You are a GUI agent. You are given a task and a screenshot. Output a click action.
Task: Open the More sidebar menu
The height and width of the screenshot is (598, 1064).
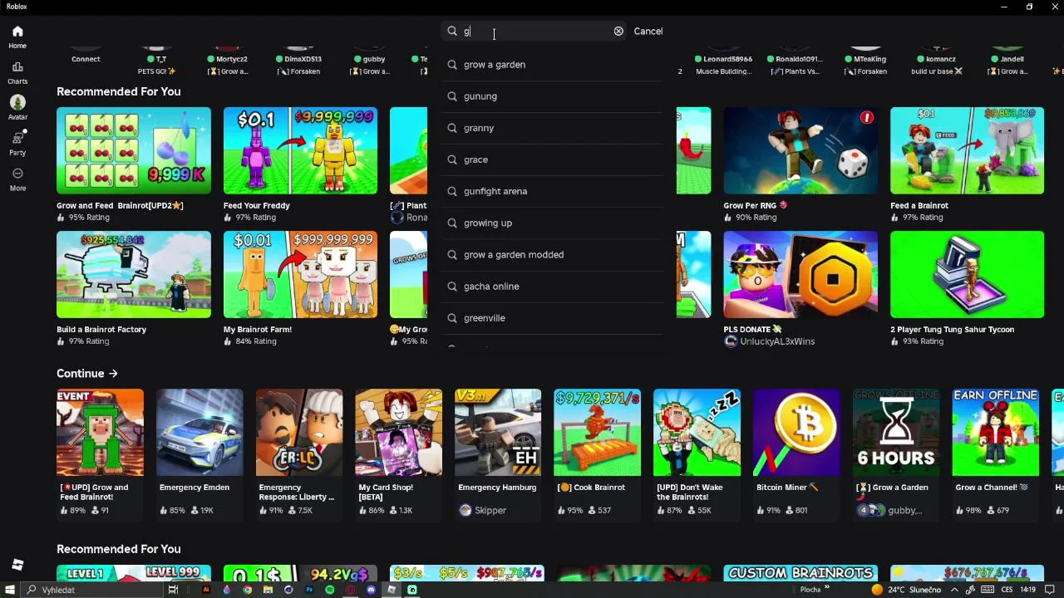pos(17,179)
